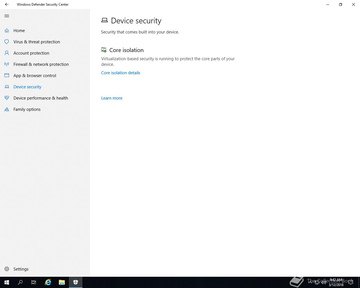Open App & browser control section

pos(35,75)
